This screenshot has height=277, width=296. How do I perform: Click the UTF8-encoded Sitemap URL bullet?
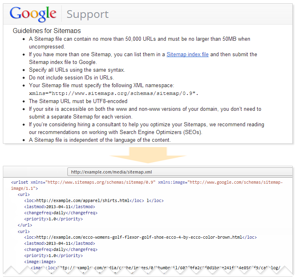78,101
